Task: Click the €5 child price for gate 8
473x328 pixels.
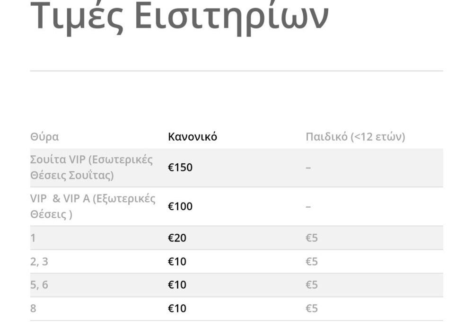Action: click(312, 309)
